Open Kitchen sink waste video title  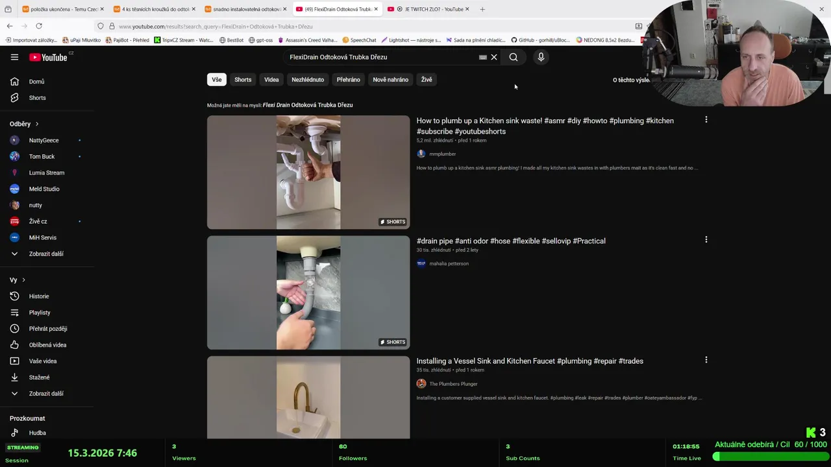tap(545, 126)
